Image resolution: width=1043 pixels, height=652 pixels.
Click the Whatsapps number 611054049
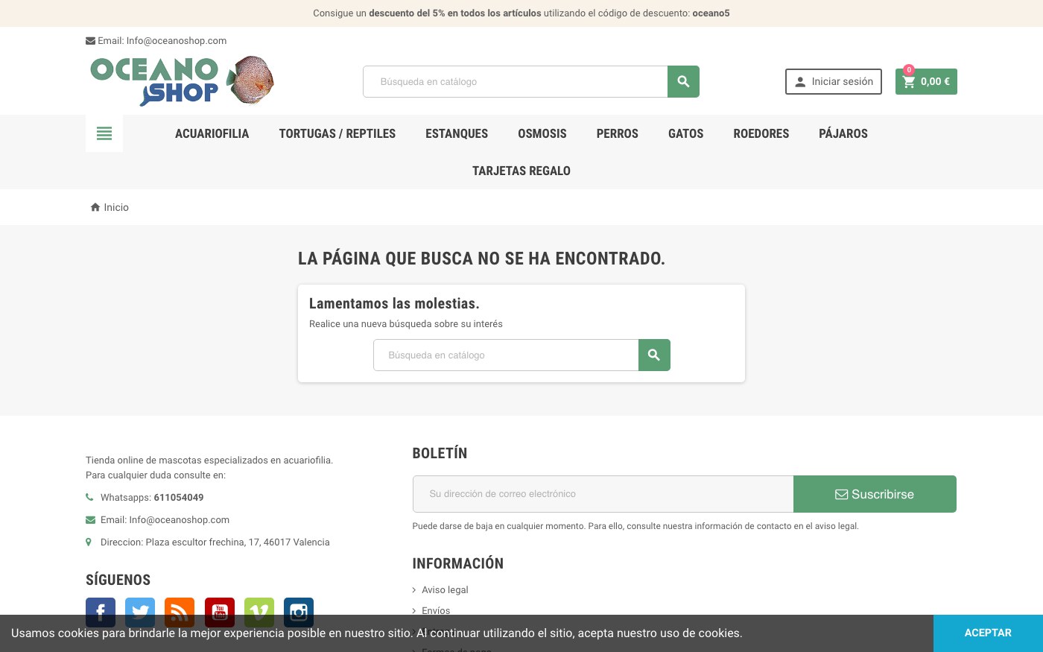click(x=179, y=498)
